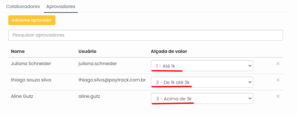
Task: Select the thiago souza silva name cell
Action: click(31, 80)
